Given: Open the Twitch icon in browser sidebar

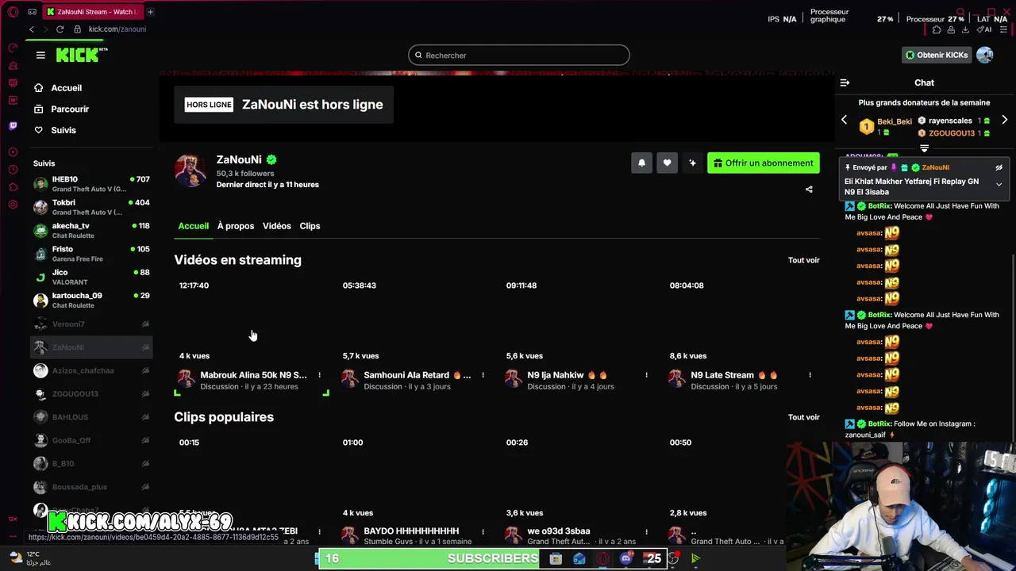Looking at the screenshot, I should point(13,126).
